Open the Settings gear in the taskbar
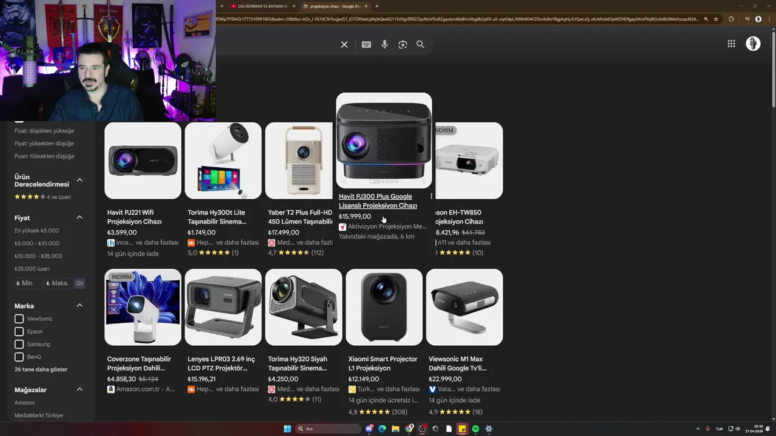Screen dimensions: 776x436 pyautogui.click(x=489, y=429)
